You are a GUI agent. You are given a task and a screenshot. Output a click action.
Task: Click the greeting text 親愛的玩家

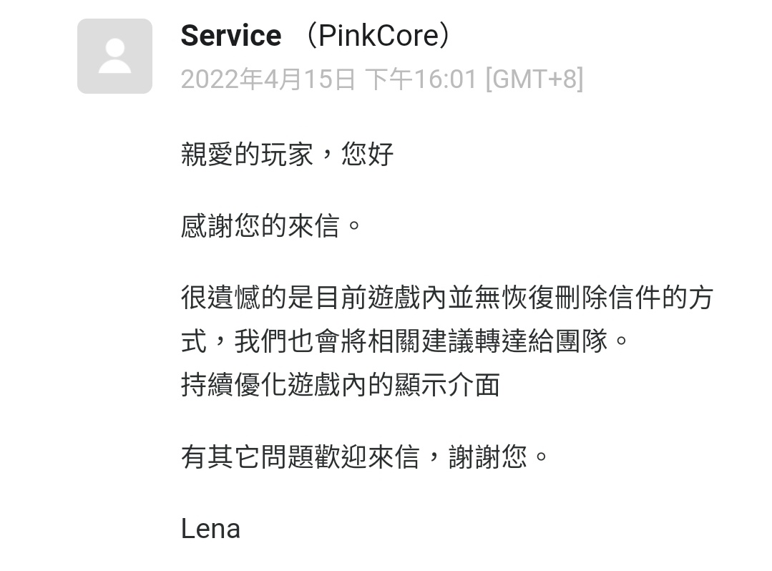[x=247, y=154]
